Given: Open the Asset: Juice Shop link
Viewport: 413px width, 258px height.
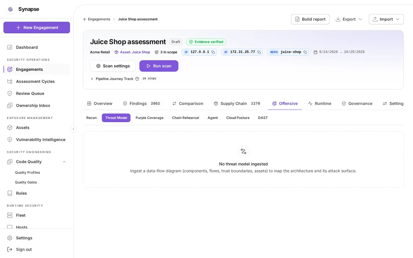Looking at the screenshot, I should pyautogui.click(x=132, y=52).
